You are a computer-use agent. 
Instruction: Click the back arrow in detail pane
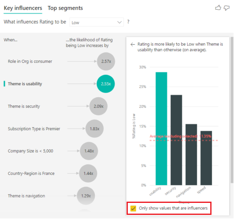point(133,44)
